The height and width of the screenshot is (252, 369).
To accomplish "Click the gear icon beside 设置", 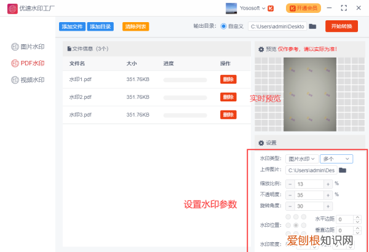I will click(261, 143).
